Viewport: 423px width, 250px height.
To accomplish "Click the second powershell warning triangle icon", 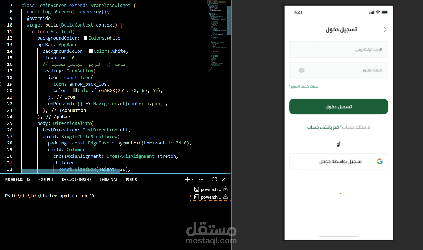I will pyautogui.click(x=225, y=197).
